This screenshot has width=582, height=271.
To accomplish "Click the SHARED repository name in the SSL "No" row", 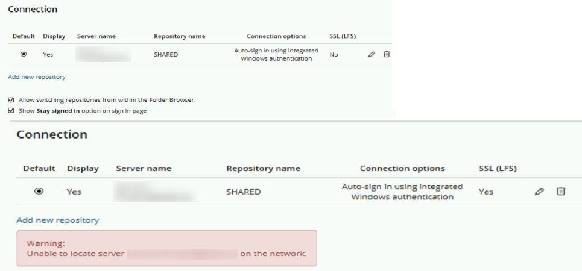I will (166, 54).
